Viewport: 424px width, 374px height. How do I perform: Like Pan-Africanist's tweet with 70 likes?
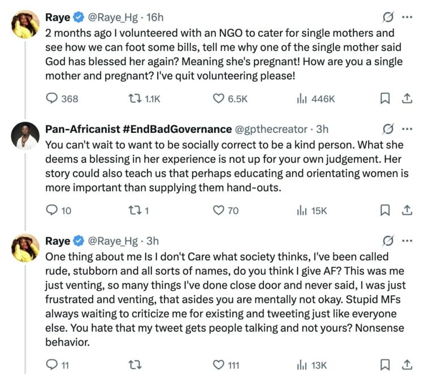coord(219,210)
